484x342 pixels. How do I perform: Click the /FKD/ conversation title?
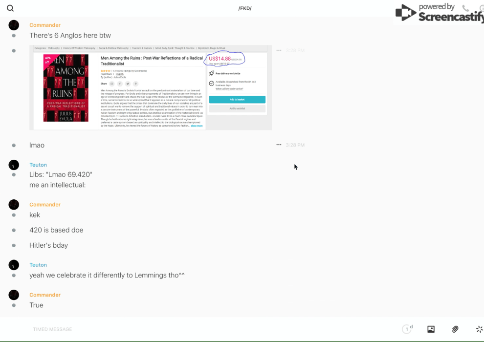tap(245, 8)
